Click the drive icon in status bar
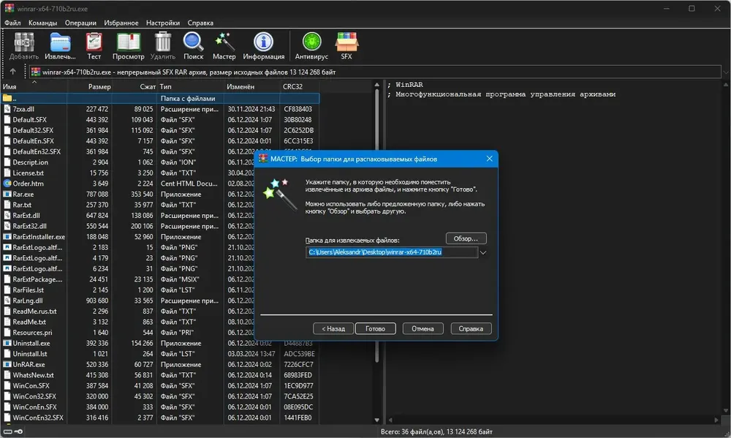The width and height of the screenshot is (731, 438). (8, 431)
